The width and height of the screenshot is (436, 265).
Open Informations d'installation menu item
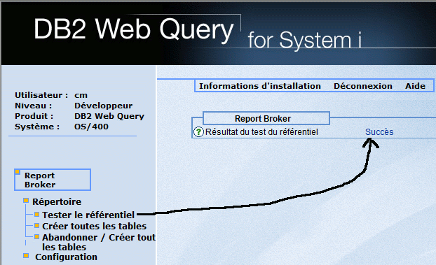point(260,86)
